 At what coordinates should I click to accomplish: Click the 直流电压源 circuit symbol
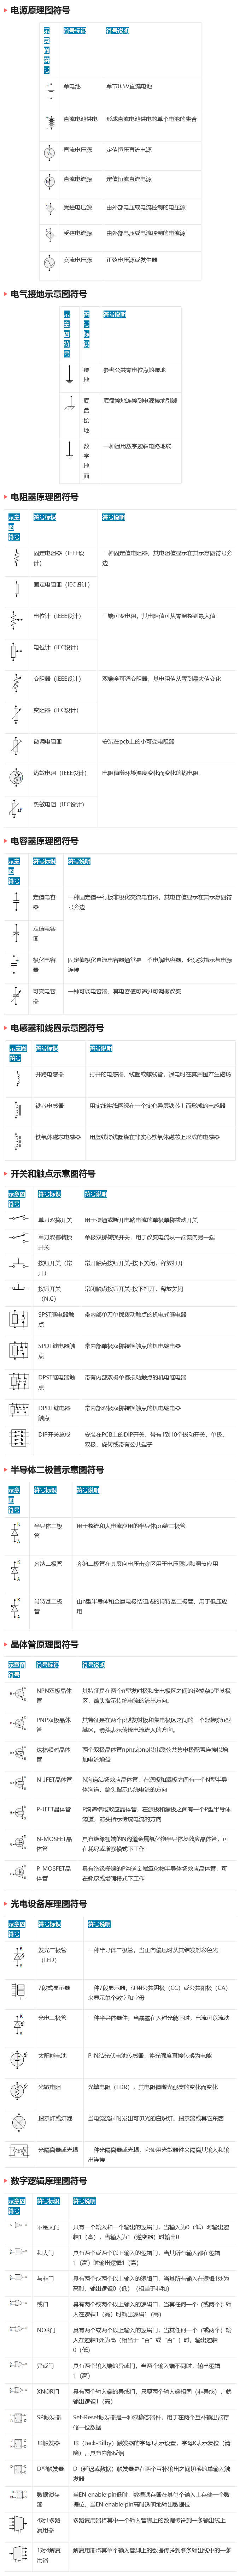pyautogui.click(x=49, y=153)
